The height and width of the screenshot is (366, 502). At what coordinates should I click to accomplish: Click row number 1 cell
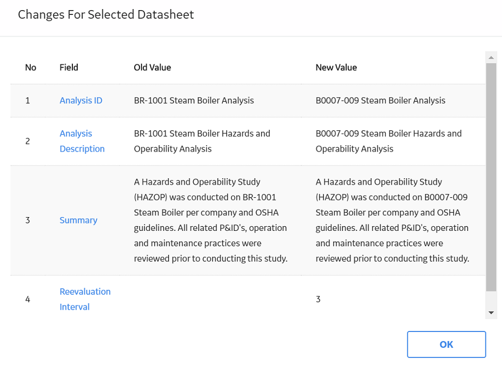[28, 101]
